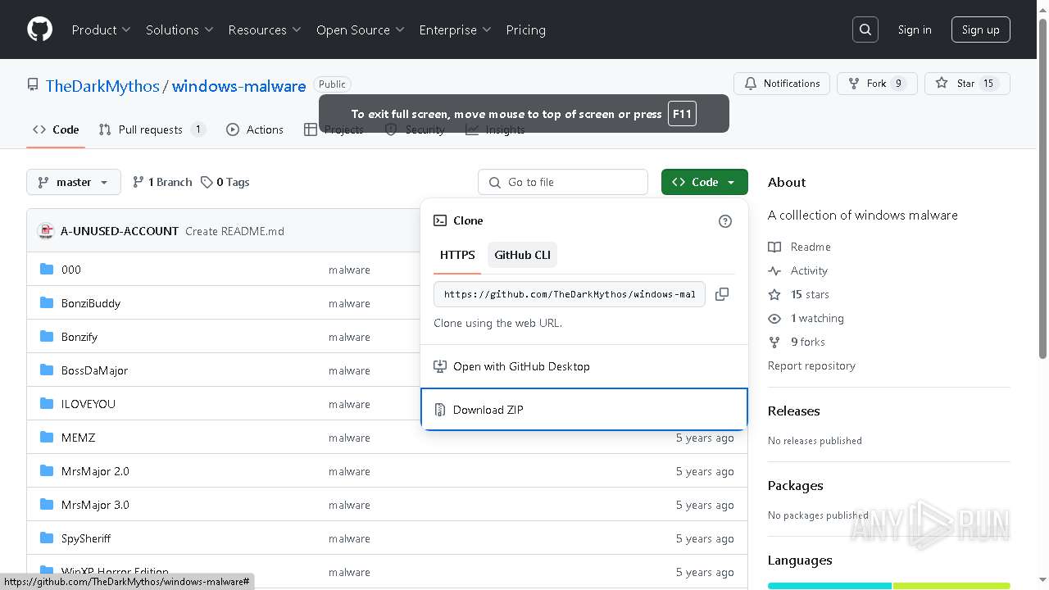1049x590 pixels.
Task: Click the tag icon next to 0 Tags
Action: (207, 182)
